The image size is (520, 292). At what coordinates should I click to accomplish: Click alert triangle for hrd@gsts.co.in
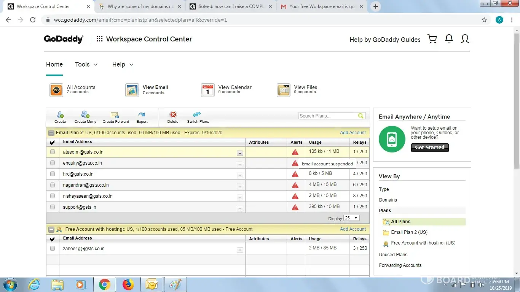point(295,174)
